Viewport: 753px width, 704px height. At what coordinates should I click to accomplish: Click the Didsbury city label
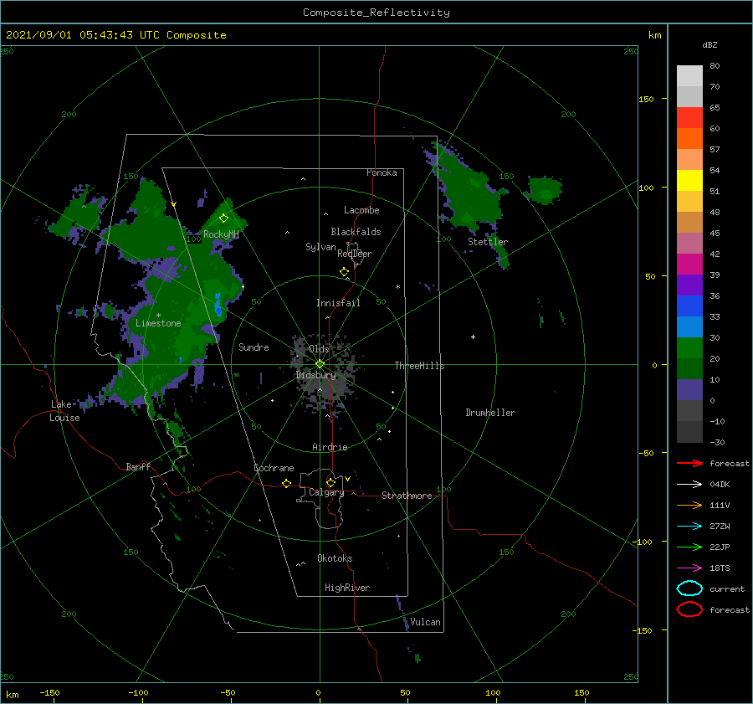[x=316, y=375]
